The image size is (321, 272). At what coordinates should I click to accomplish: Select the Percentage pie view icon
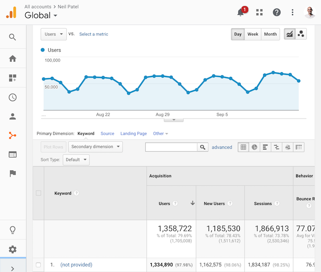(x=255, y=147)
